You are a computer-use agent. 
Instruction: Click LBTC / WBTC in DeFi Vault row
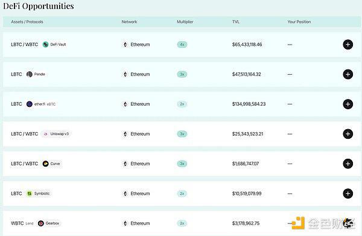25,45
